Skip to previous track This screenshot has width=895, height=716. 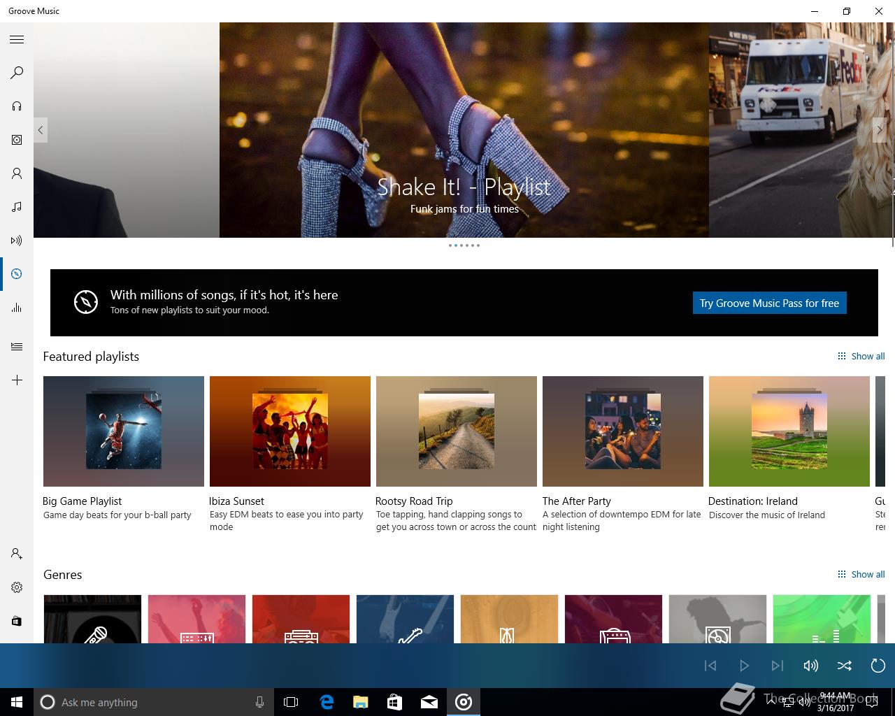[x=710, y=666]
